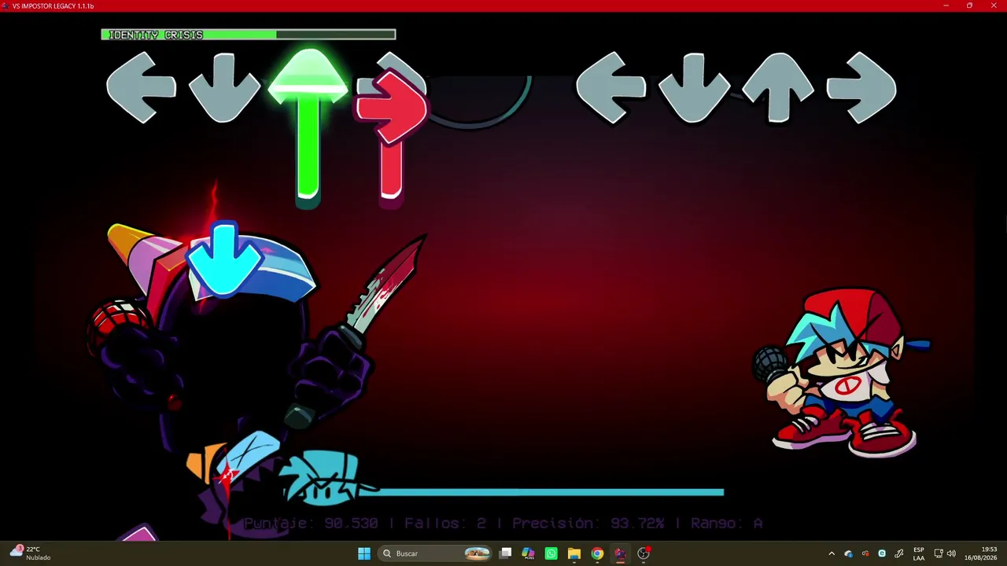Click the VS IMPOSTOR LEGACY 1.1.1b window title
1007x566 pixels.
(53, 6)
